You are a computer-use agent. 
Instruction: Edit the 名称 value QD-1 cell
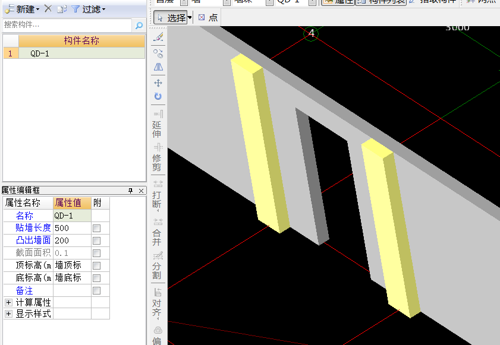pyautogui.click(x=72, y=216)
